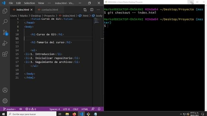Change file encoding UTF-8

(66, 109)
